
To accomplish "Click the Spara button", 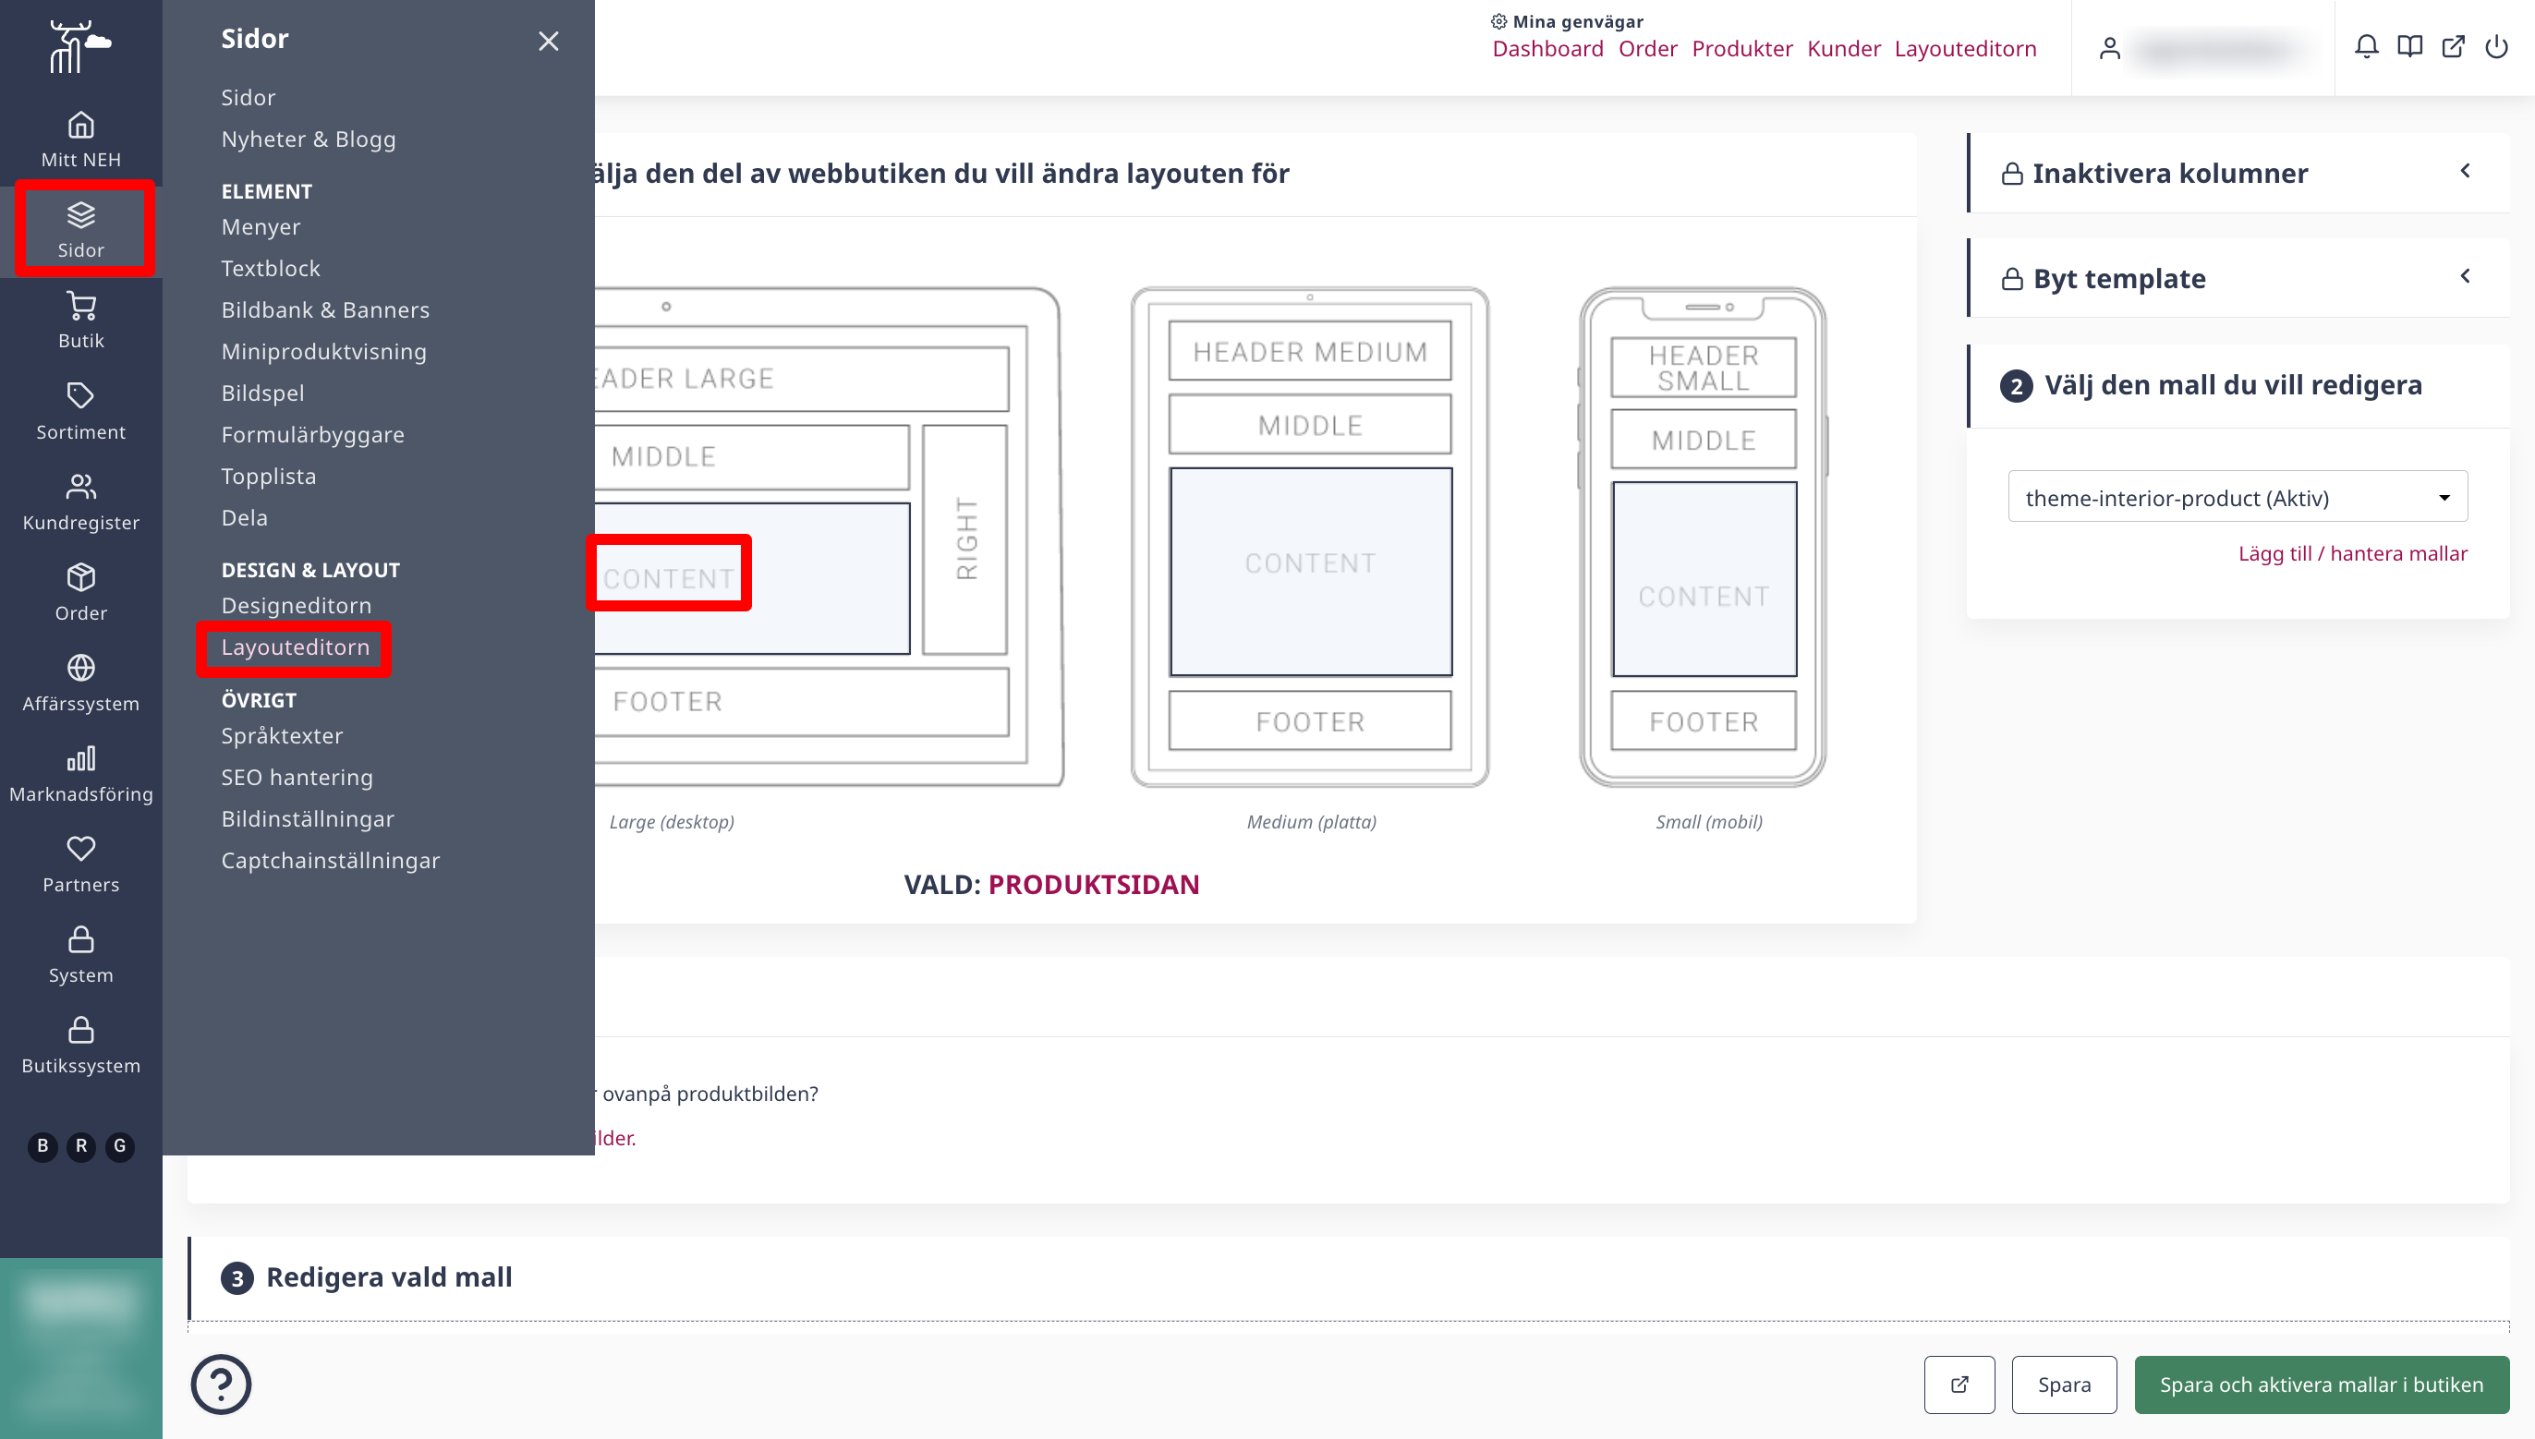I will click(x=2065, y=1385).
